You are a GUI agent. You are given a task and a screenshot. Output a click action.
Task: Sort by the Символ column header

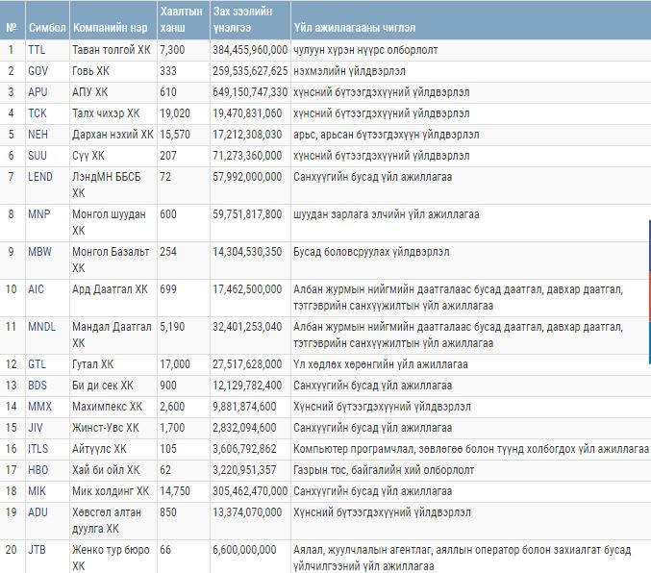47,28
